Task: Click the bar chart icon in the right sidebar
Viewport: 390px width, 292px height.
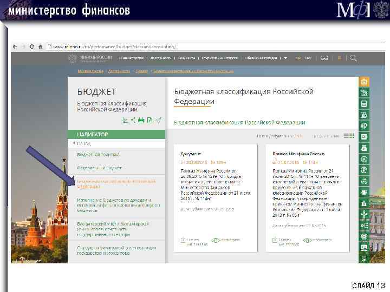Action: (x=364, y=203)
